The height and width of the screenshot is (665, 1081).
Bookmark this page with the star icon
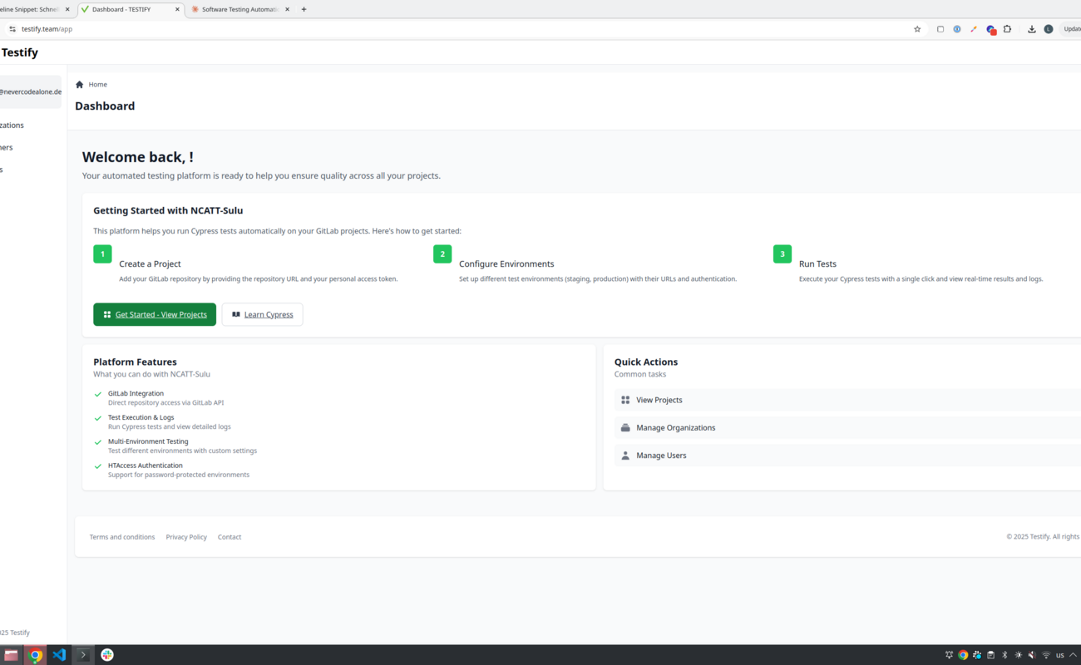pos(917,29)
